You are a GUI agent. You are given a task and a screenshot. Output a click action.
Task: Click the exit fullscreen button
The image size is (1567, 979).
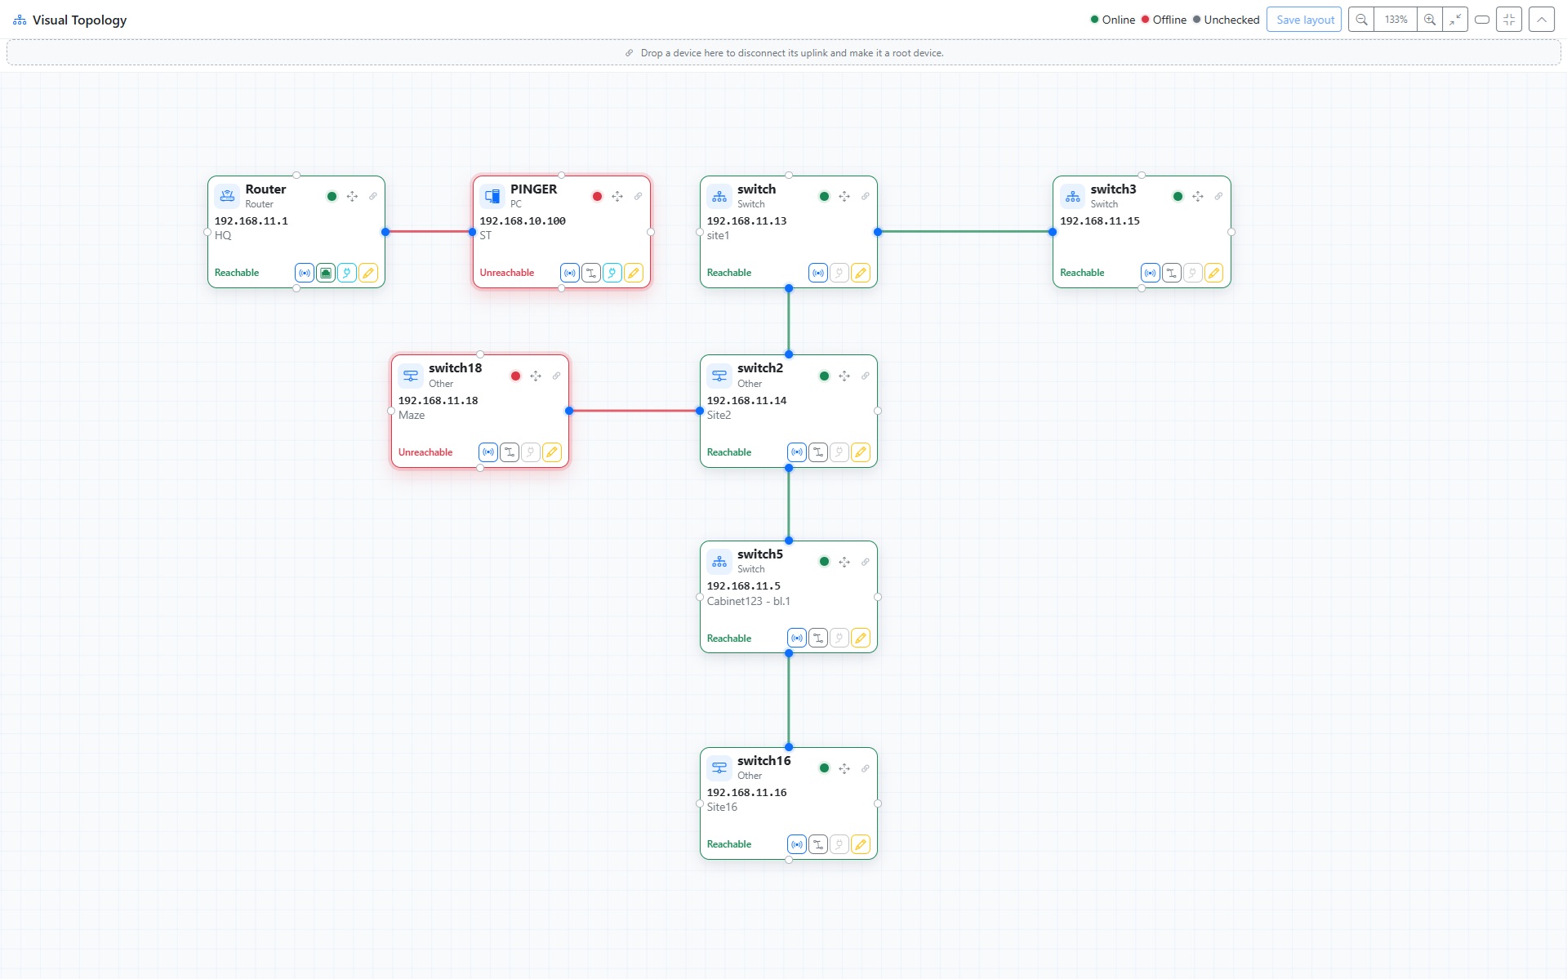tap(1509, 20)
